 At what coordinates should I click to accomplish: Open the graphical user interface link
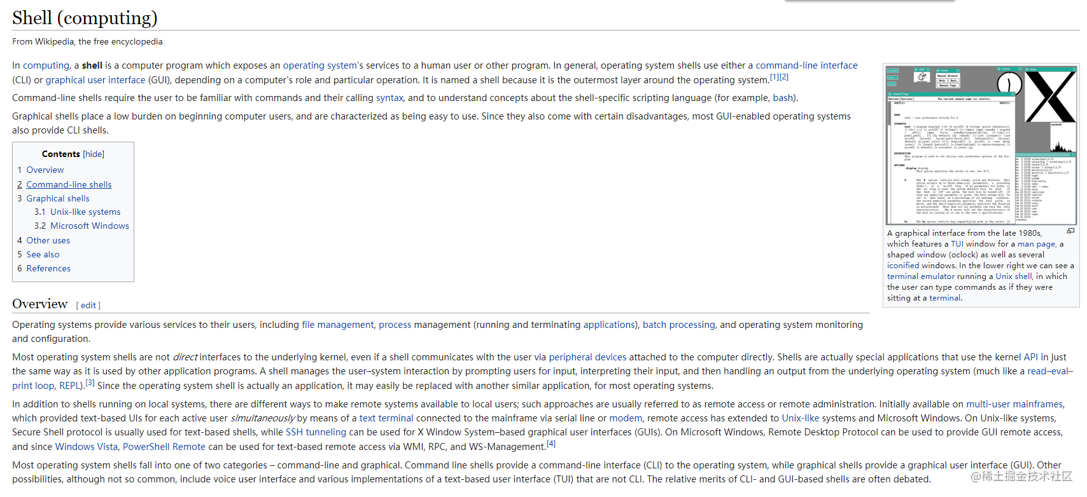95,80
